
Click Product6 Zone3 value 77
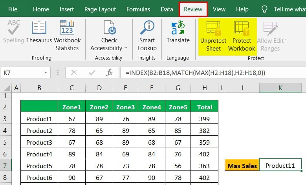(125, 177)
